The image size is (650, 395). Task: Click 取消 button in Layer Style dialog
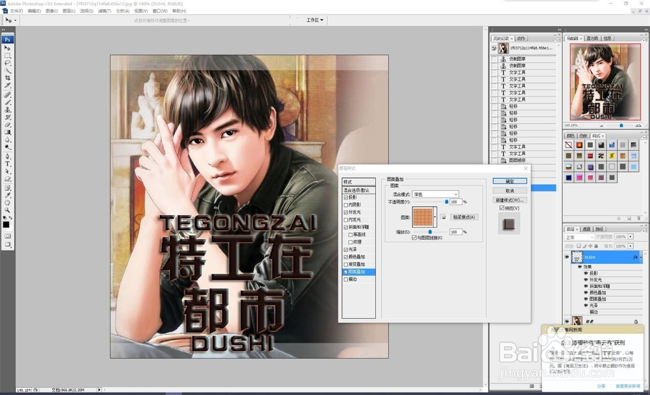(510, 190)
